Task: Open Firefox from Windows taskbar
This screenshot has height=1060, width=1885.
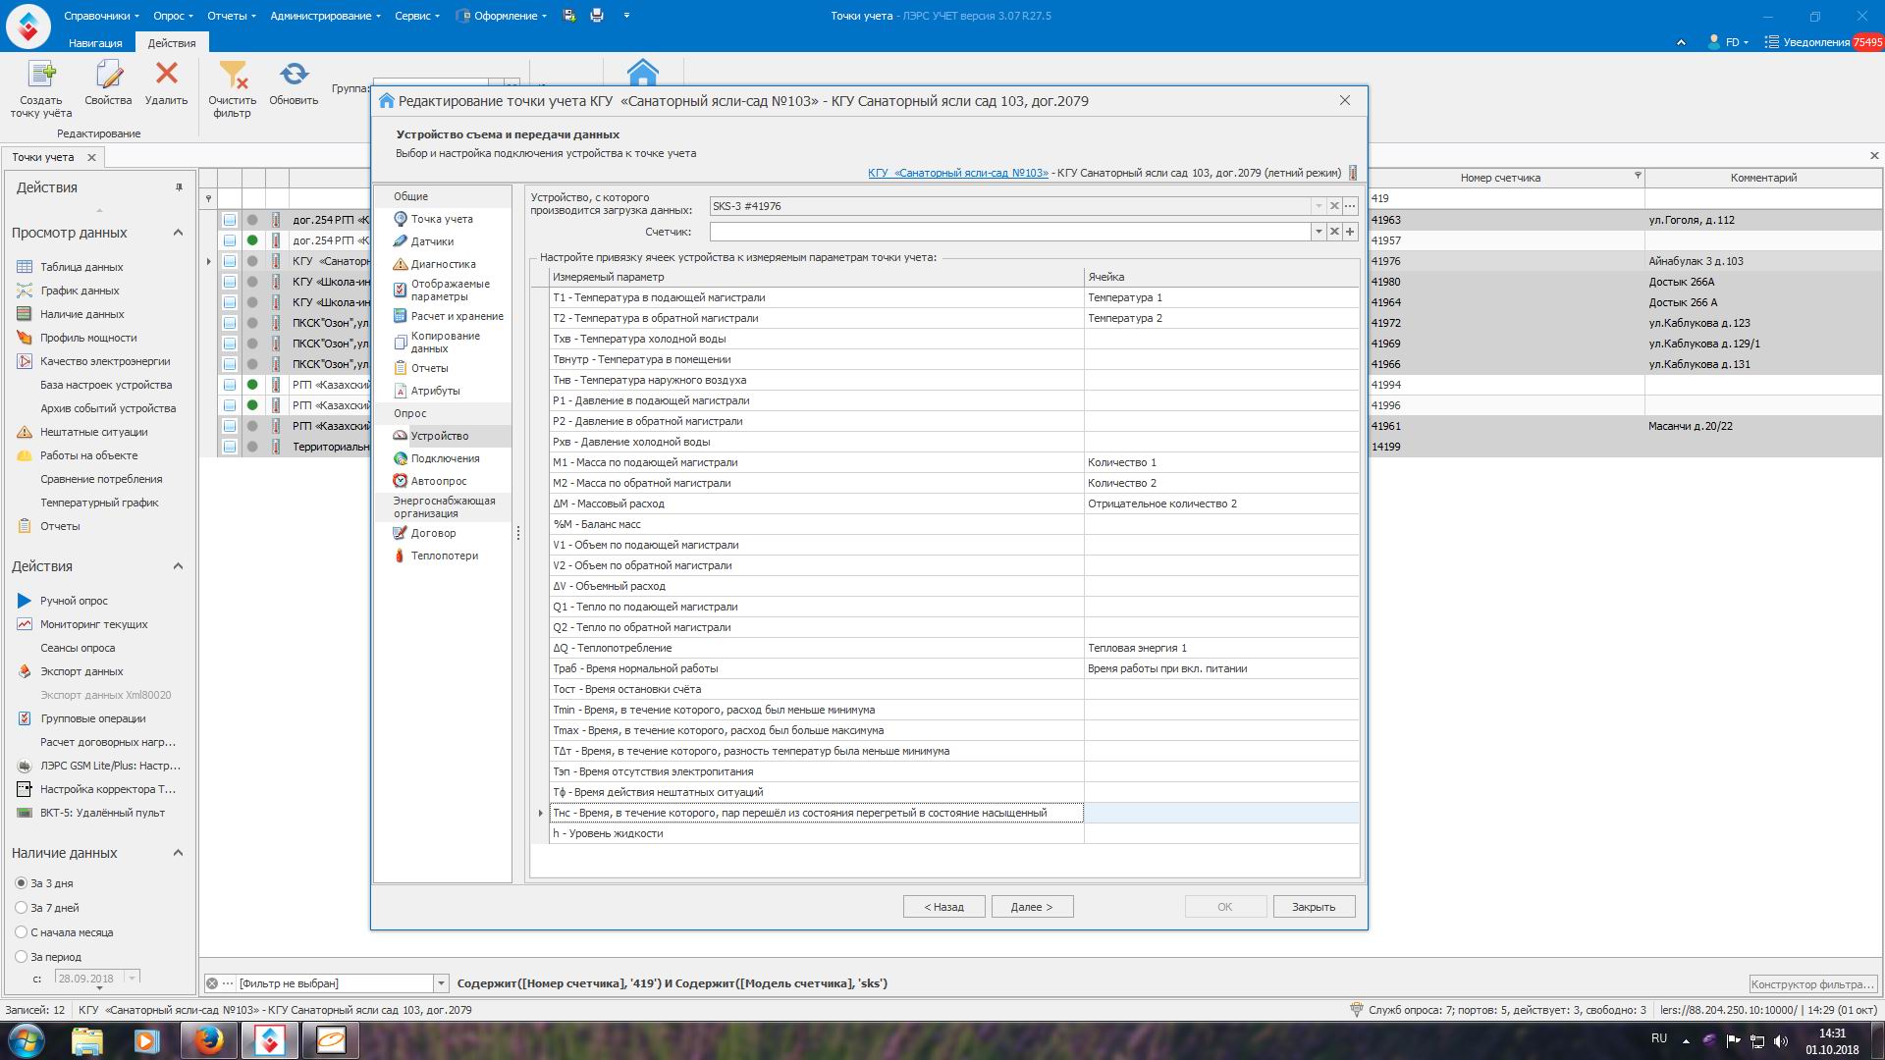Action: pos(208,1039)
